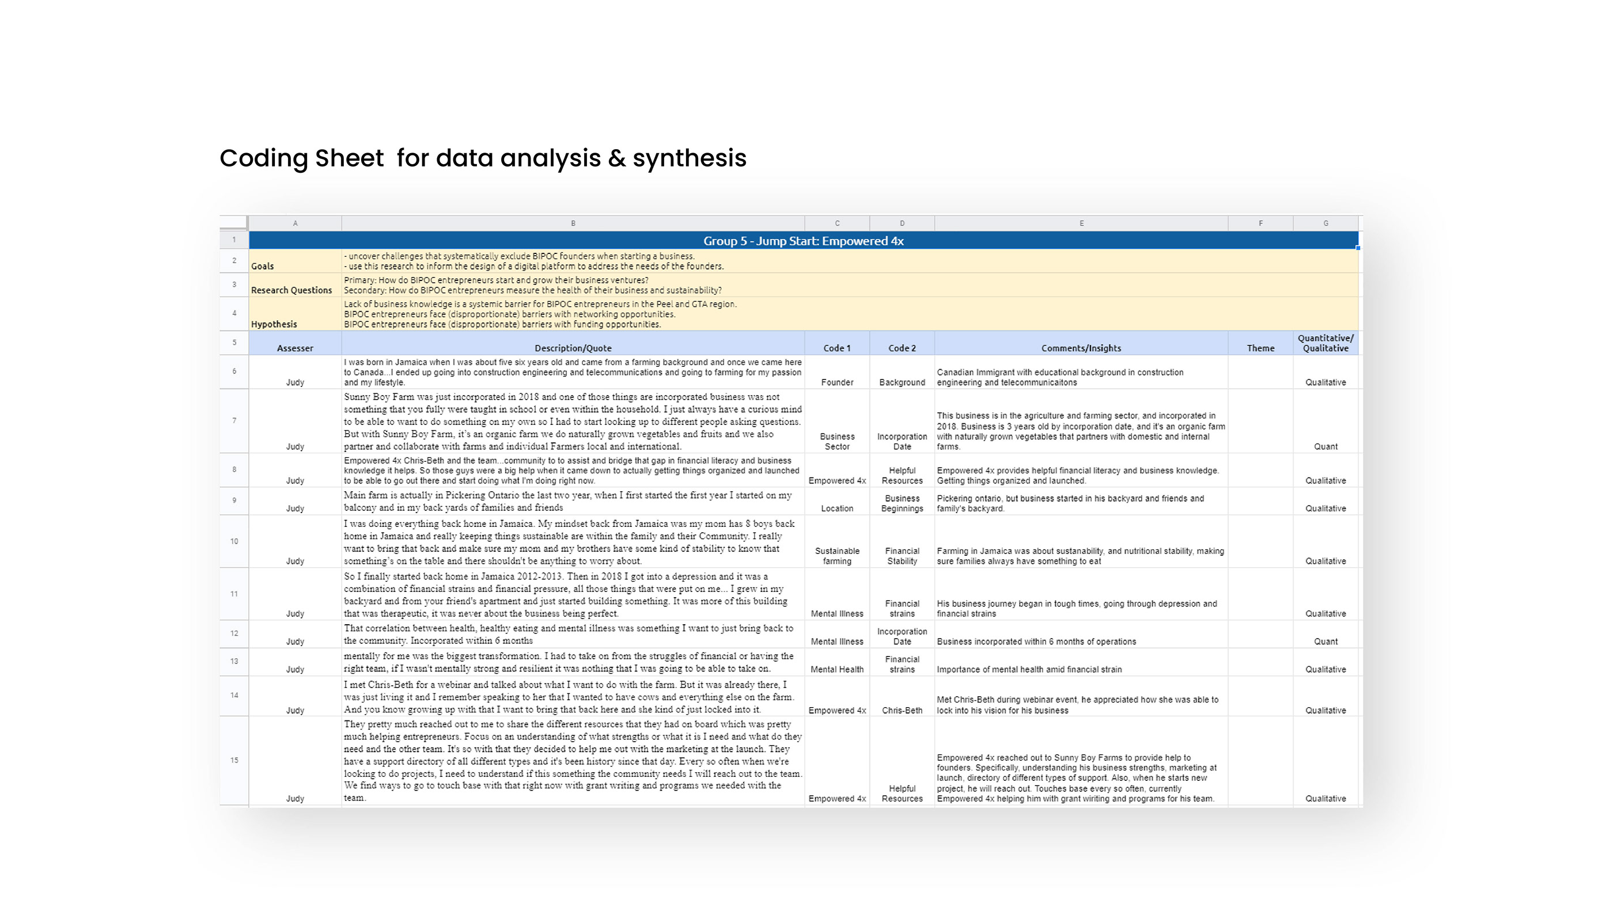This screenshot has height=911, width=1613.
Task: Click the 'Comments/Insights' heading cell
Action: 1081,343
